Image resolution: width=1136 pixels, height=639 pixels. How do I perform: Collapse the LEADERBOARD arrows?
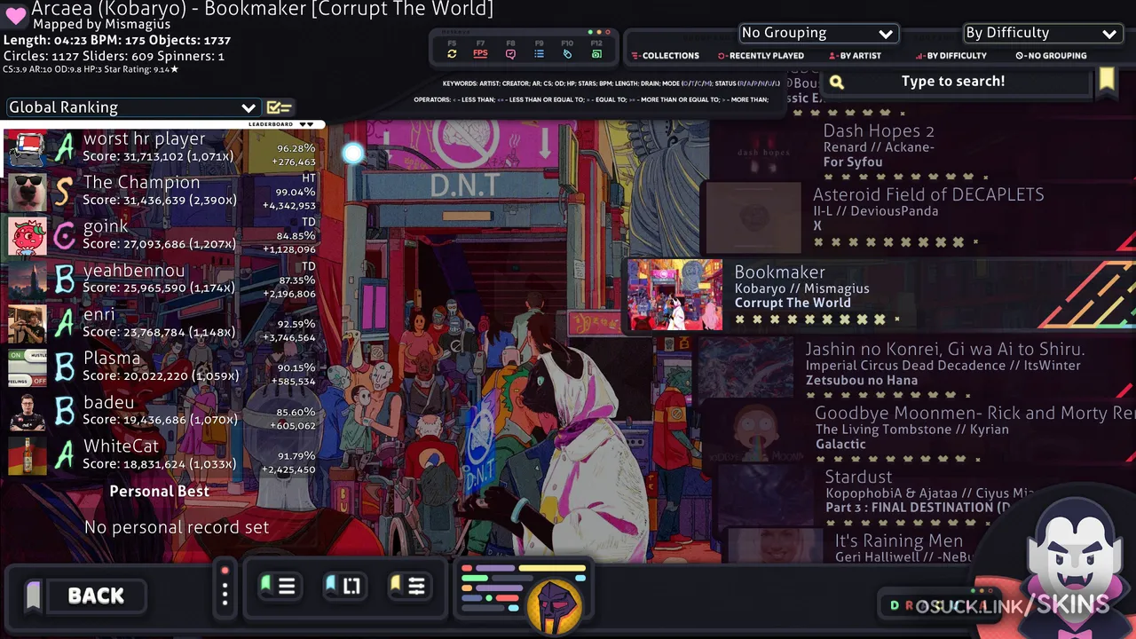(x=305, y=124)
